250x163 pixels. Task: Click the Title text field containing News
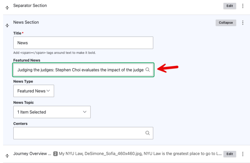tap(83, 43)
